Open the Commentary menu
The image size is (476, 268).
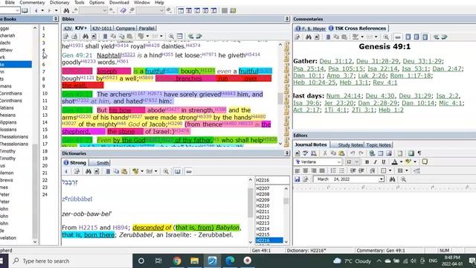click(32, 2)
